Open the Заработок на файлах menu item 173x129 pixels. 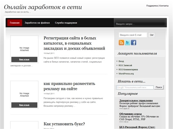(37, 23)
